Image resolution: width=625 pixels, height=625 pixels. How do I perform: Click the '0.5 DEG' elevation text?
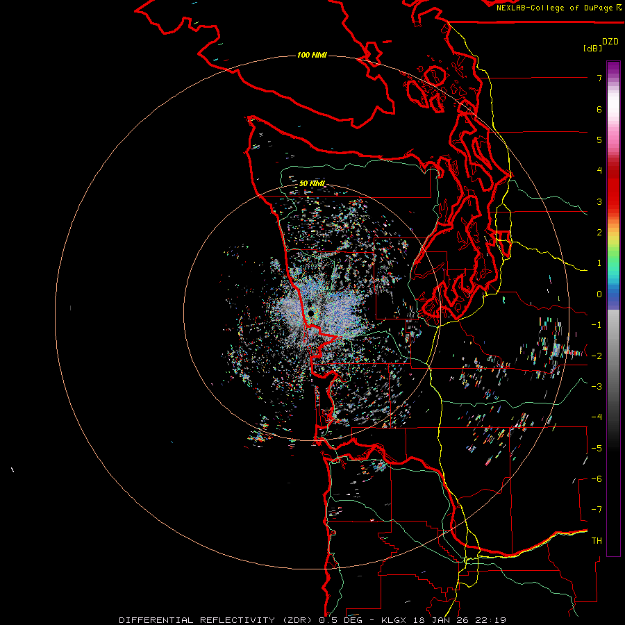tap(340, 620)
